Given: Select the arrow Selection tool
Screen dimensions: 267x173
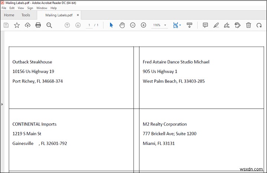Looking at the screenshot, I should point(111,25).
